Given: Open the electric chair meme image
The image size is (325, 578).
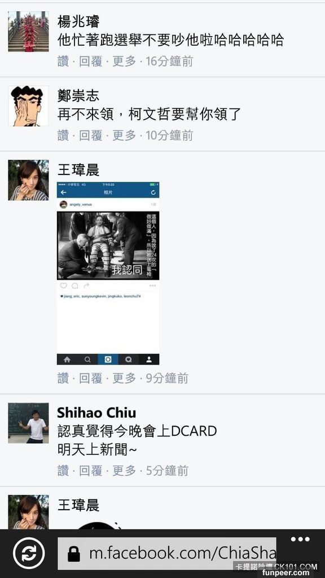Looking at the screenshot, I should (108, 273).
